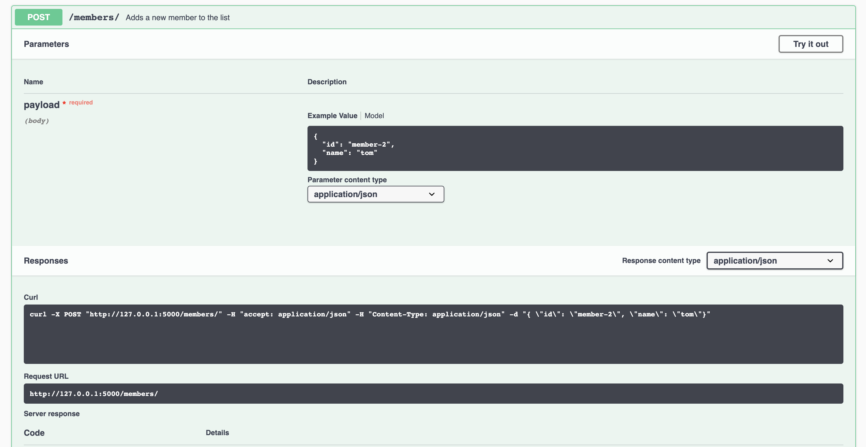
Task: Collapse operation via the summary description text
Action: point(178,18)
